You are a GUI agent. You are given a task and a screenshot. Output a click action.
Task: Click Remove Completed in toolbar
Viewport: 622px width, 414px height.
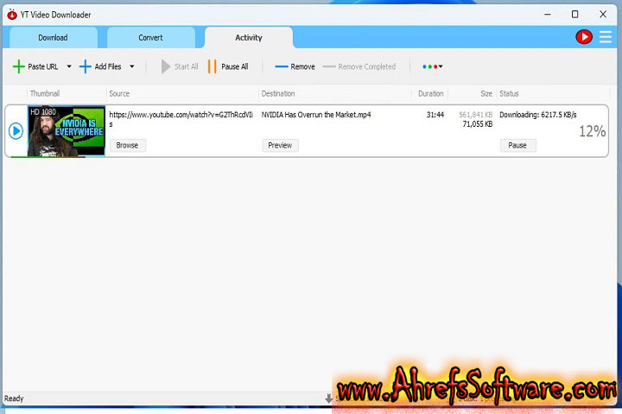click(x=359, y=66)
